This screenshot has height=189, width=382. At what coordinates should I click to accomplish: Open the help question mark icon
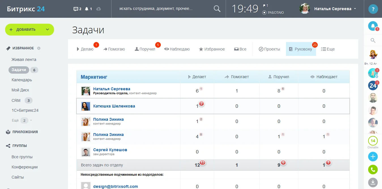tap(373, 9)
